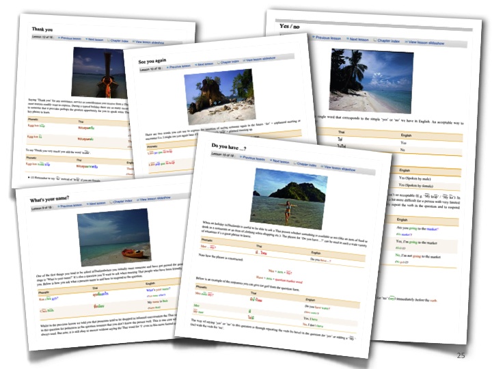Click 'Lesson 15 of 18' label on Do you have page
Viewport: 492px width, 369px height.
pyautogui.click(x=223, y=154)
